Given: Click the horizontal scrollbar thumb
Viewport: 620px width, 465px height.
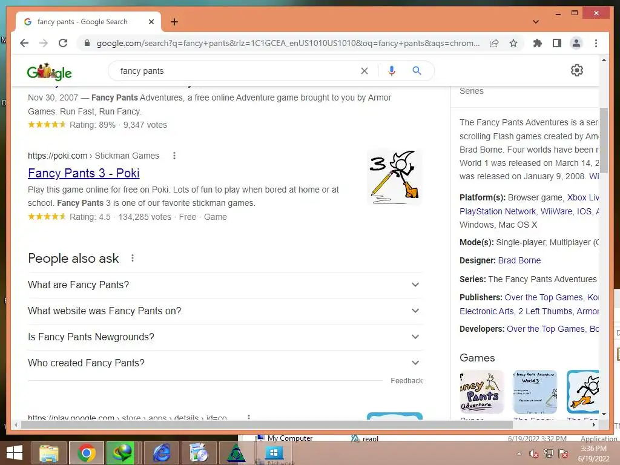Looking at the screenshot, I should click(x=267, y=424).
